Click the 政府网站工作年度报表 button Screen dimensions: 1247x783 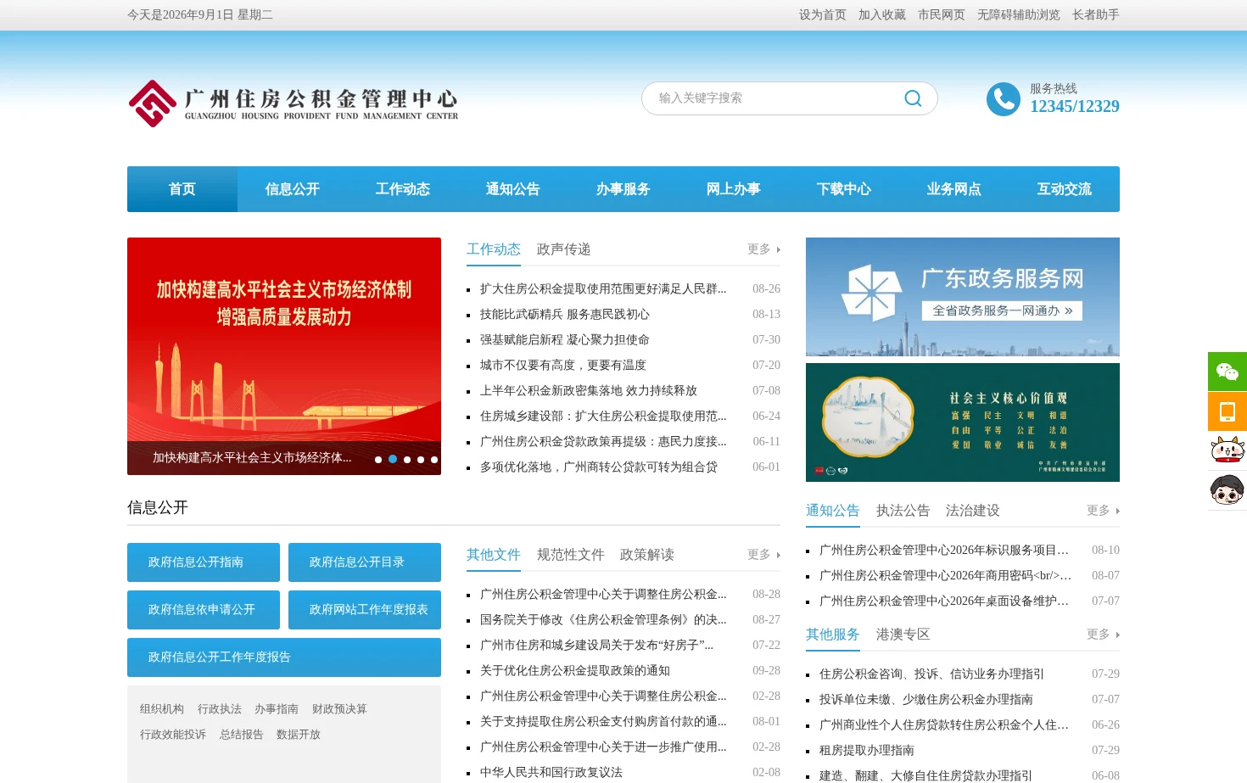click(x=365, y=610)
